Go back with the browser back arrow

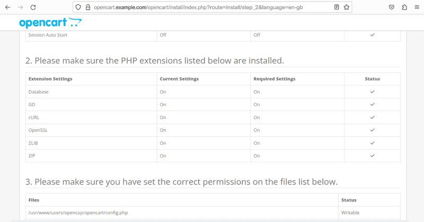coord(7,7)
